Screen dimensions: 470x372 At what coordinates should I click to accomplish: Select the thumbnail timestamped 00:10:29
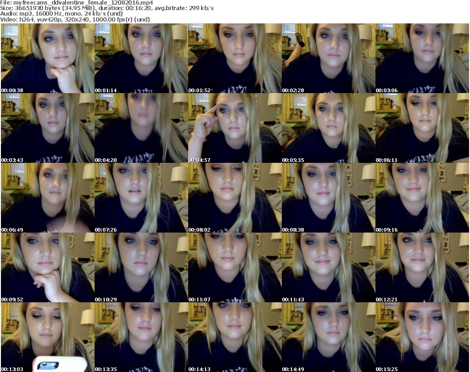(x=141, y=267)
